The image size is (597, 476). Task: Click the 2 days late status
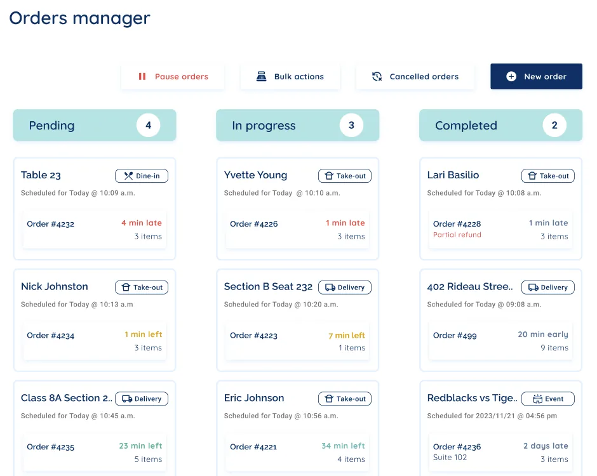tap(546, 446)
